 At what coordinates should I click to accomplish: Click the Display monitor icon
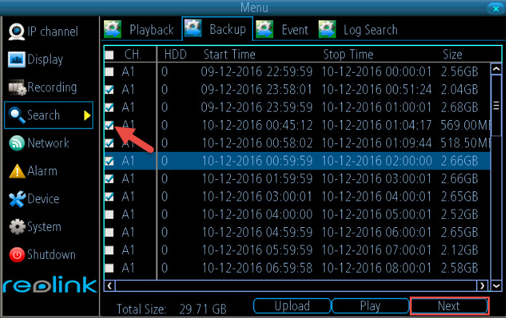(x=16, y=60)
